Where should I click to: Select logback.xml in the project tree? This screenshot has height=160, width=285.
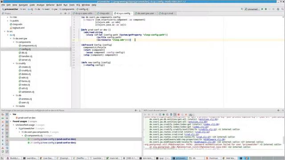pyautogui.click(x=18, y=28)
